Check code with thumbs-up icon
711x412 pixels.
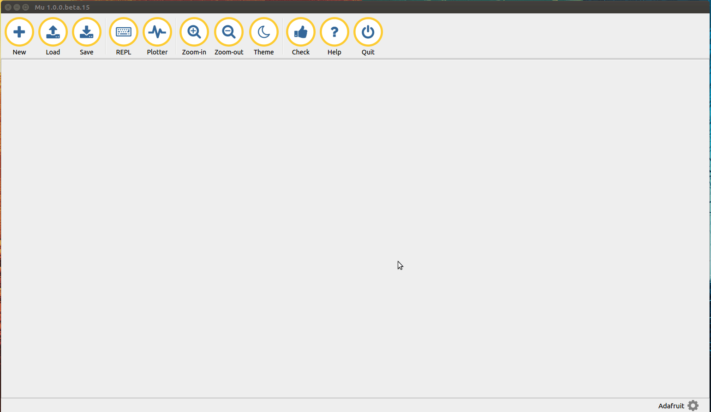pos(301,32)
